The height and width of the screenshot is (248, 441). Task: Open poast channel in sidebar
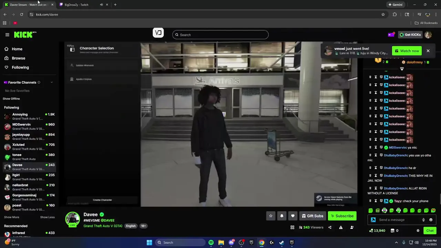(x=29, y=207)
